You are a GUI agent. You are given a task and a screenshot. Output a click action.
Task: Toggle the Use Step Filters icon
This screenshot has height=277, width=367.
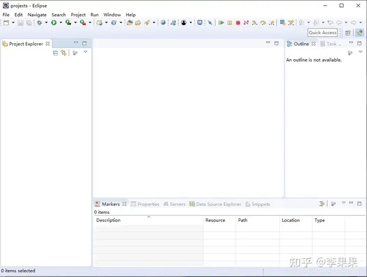click(291, 23)
